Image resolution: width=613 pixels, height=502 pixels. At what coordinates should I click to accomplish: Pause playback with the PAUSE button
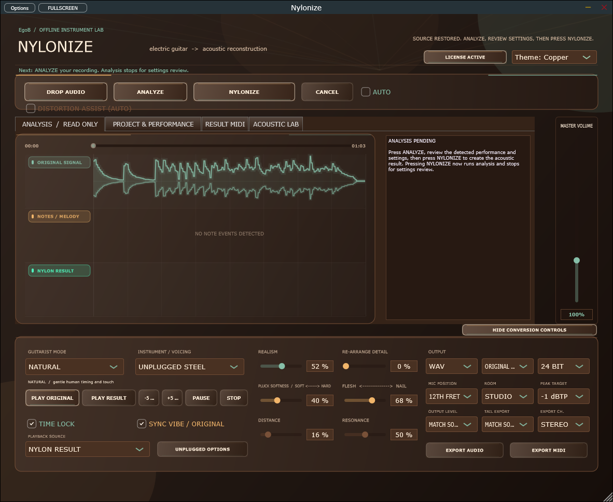tap(201, 398)
